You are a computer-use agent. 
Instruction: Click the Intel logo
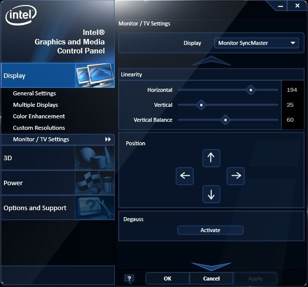point(21,15)
